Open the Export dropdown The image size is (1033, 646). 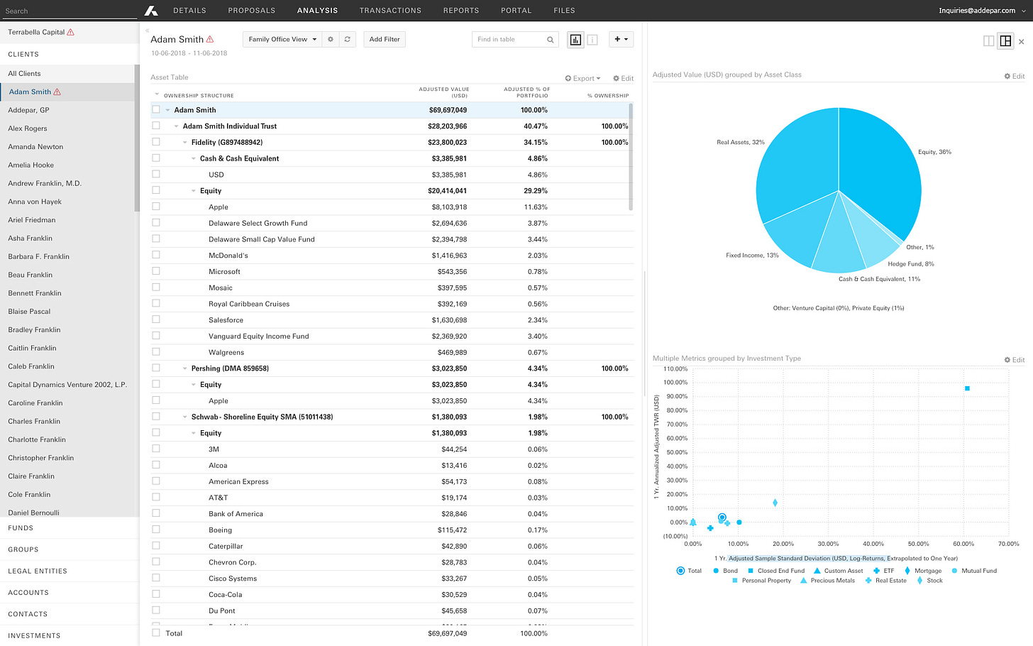tap(583, 78)
